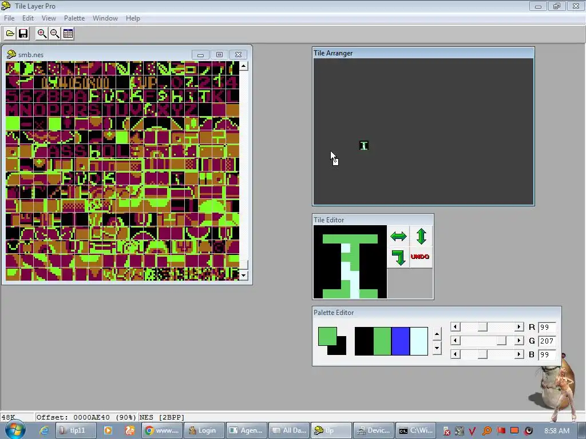Switch to the 'All Da...' taskbar window
Image resolution: width=586 pixels, height=439 pixels.
290,430
